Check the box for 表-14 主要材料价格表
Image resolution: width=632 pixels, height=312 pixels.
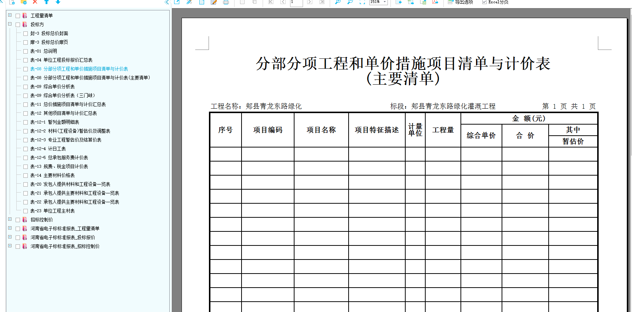coord(26,176)
